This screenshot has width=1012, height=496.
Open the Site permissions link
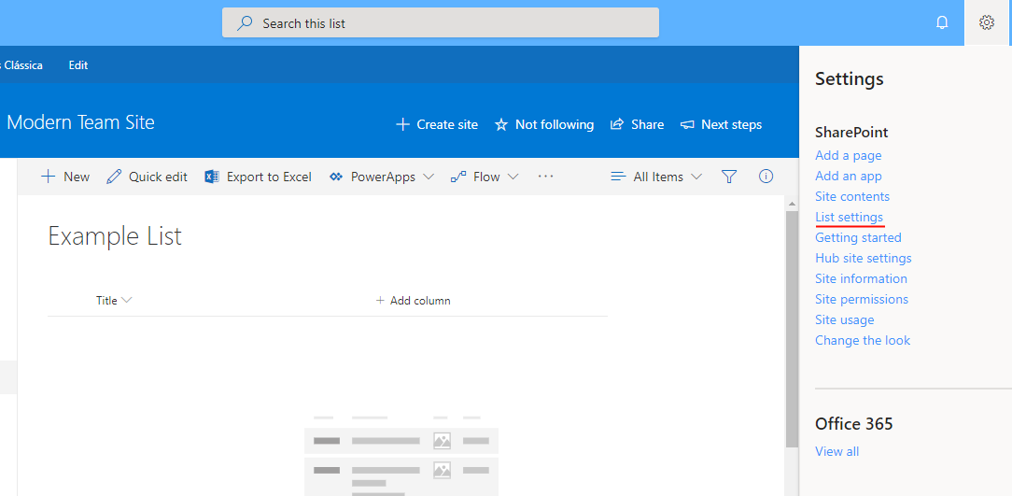(862, 299)
